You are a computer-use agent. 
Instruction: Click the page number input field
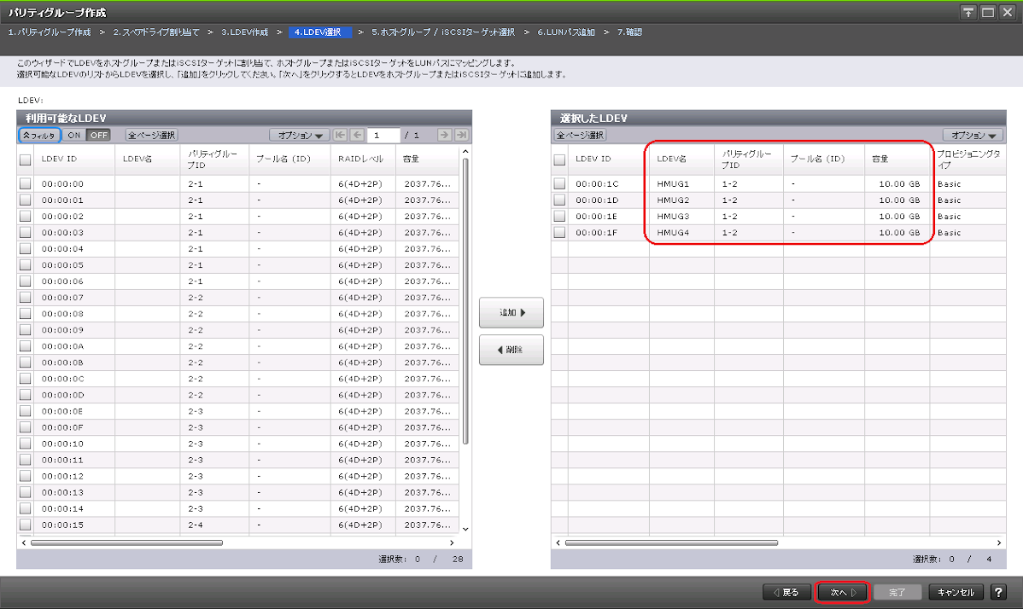point(383,135)
